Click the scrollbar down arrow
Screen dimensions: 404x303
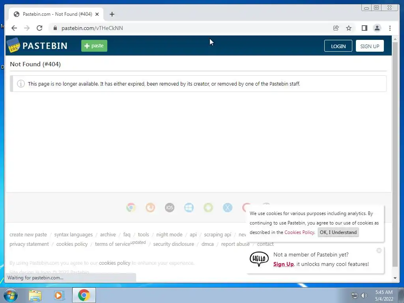point(395,278)
